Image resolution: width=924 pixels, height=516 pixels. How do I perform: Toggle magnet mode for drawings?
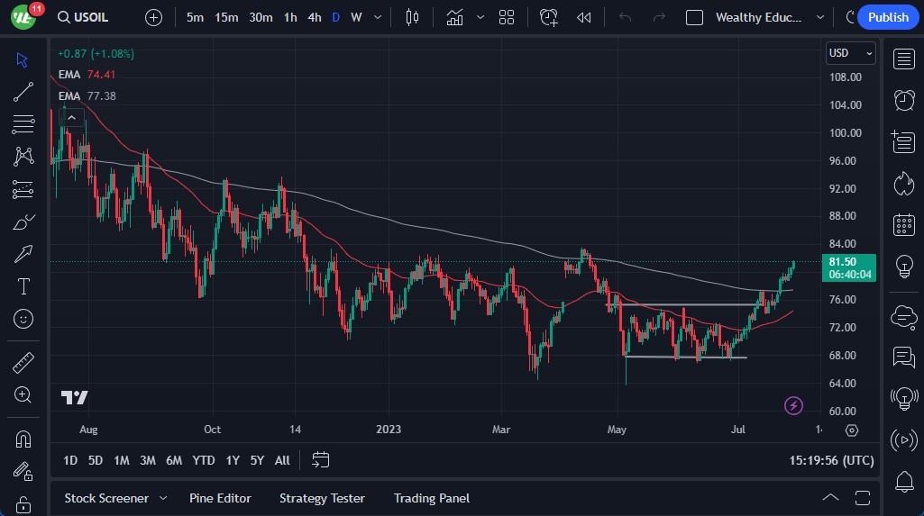pyautogui.click(x=23, y=439)
